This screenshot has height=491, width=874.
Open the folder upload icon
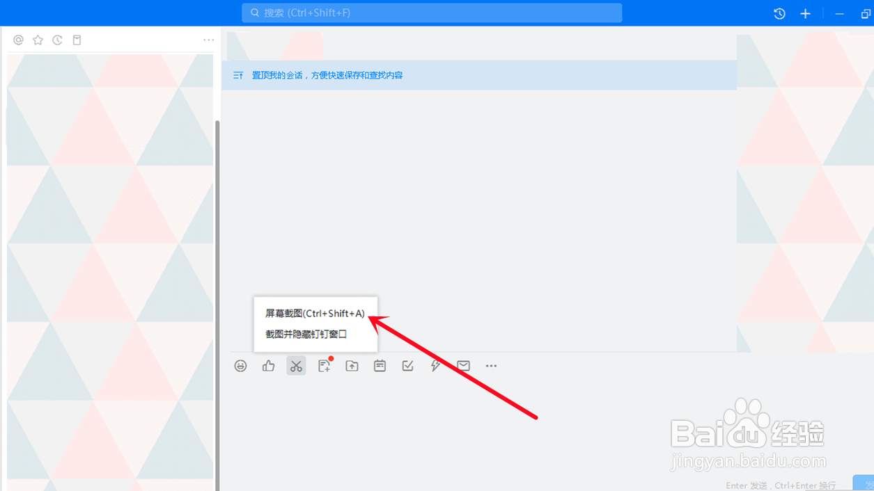(352, 365)
